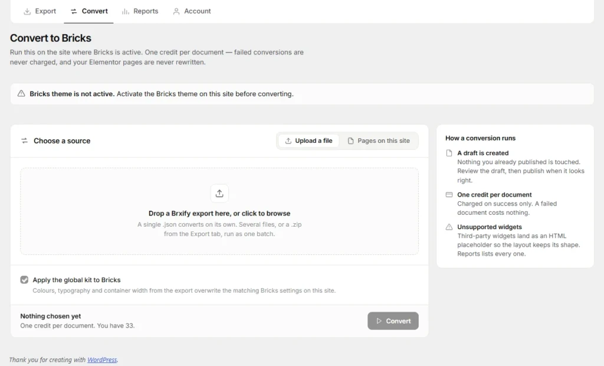Click 'Drop a Brxify export here, or click to browse'

[219, 213]
